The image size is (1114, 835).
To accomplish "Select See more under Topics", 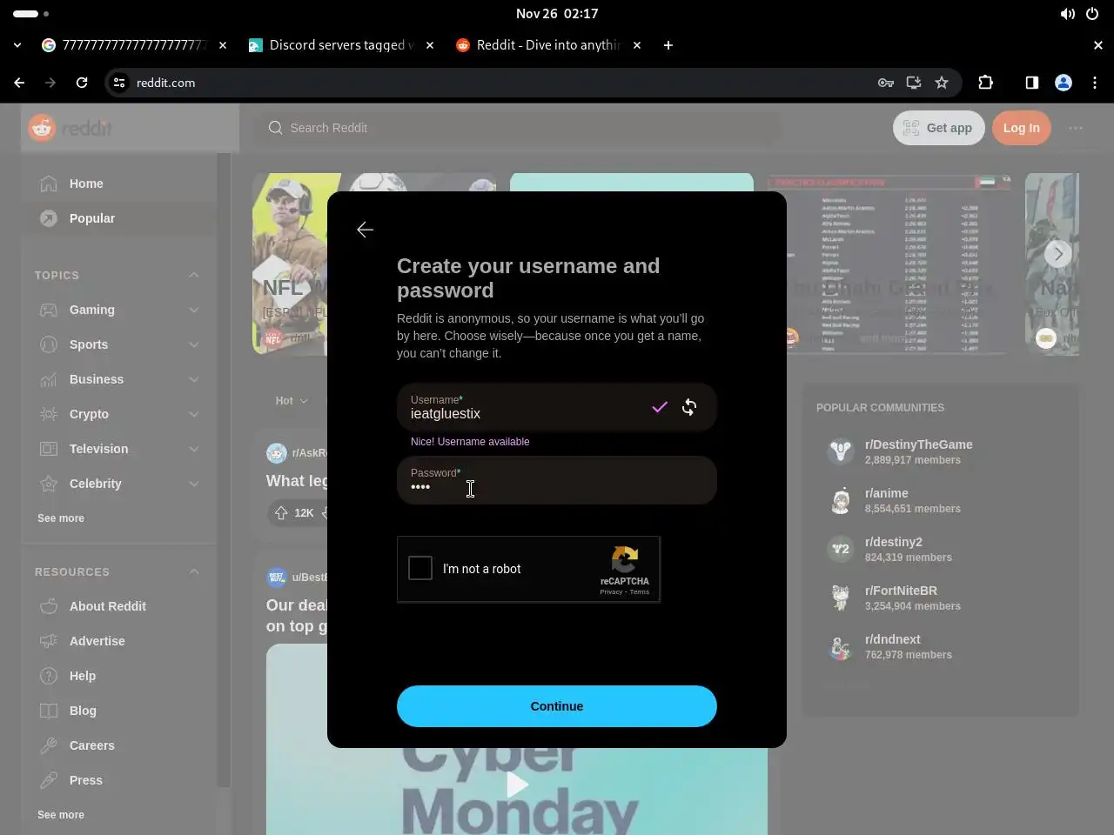I will (x=61, y=518).
